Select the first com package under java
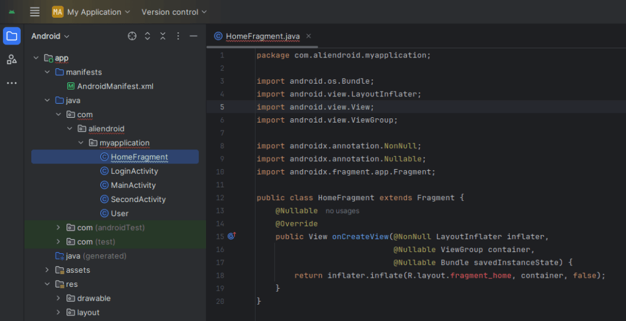 79,115
